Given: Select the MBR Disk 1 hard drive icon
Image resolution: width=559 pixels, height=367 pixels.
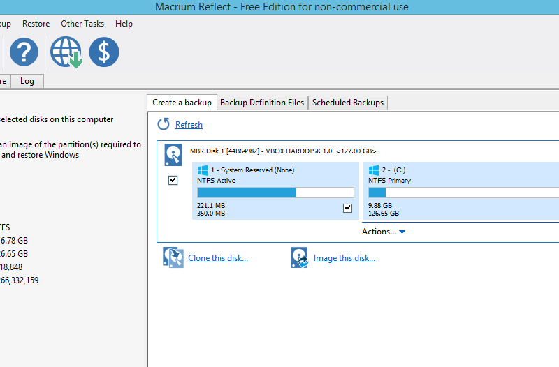Looking at the screenshot, I should coord(173,155).
